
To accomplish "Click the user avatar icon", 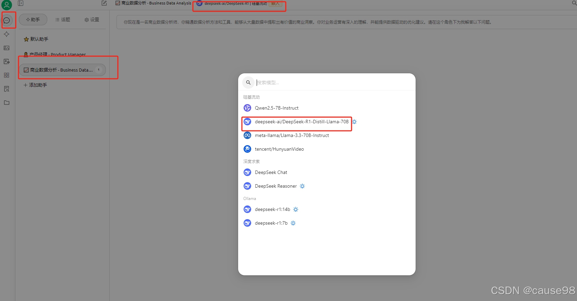I will (x=7, y=5).
